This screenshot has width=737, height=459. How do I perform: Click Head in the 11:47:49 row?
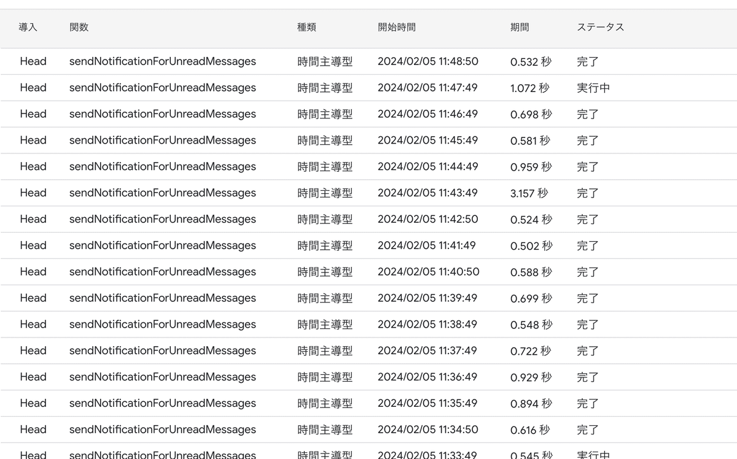click(33, 88)
